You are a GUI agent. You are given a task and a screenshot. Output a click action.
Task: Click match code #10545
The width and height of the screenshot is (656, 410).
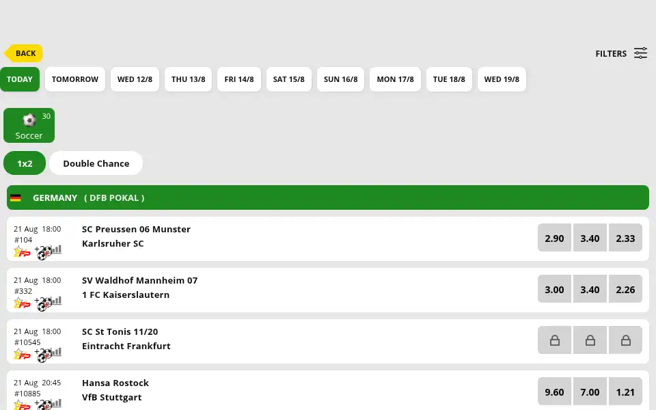pyautogui.click(x=27, y=342)
